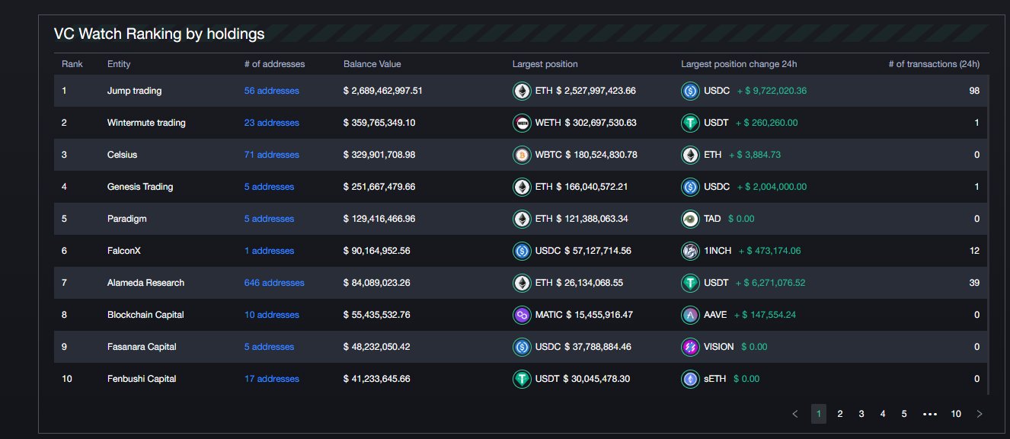Click the MATIC icon in Blockchain Capital row
This screenshot has height=439, width=1010.
522,315
